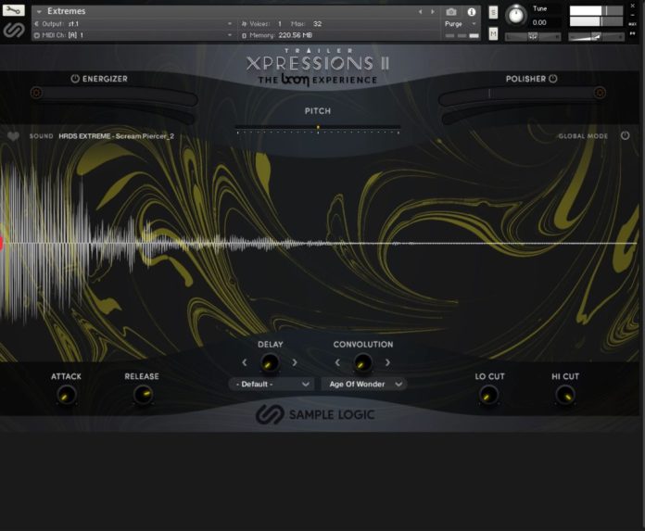The width and height of the screenshot is (645, 531).
Task: Open the Delay Default preset dropdown
Action: click(272, 385)
